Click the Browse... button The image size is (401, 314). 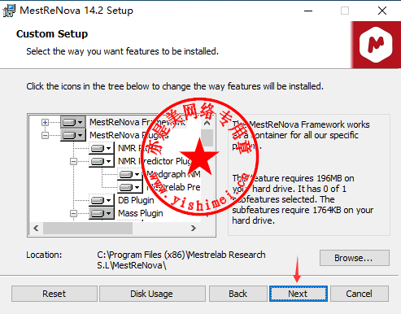point(355,258)
